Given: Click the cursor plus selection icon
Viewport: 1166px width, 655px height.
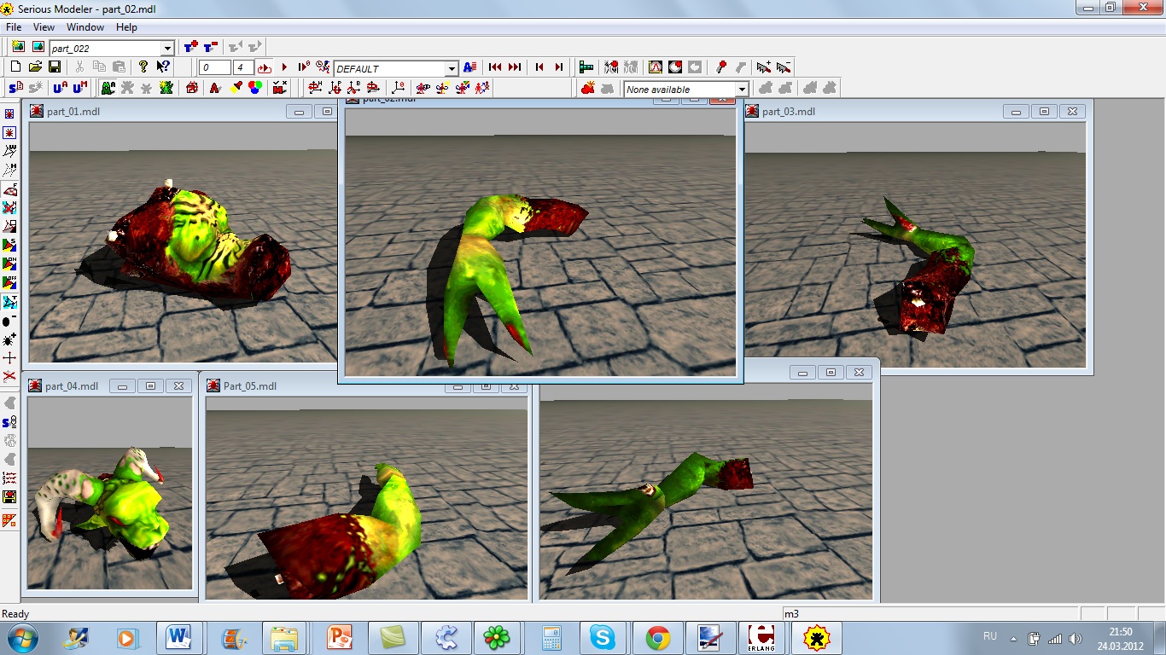Looking at the screenshot, I should [x=764, y=67].
